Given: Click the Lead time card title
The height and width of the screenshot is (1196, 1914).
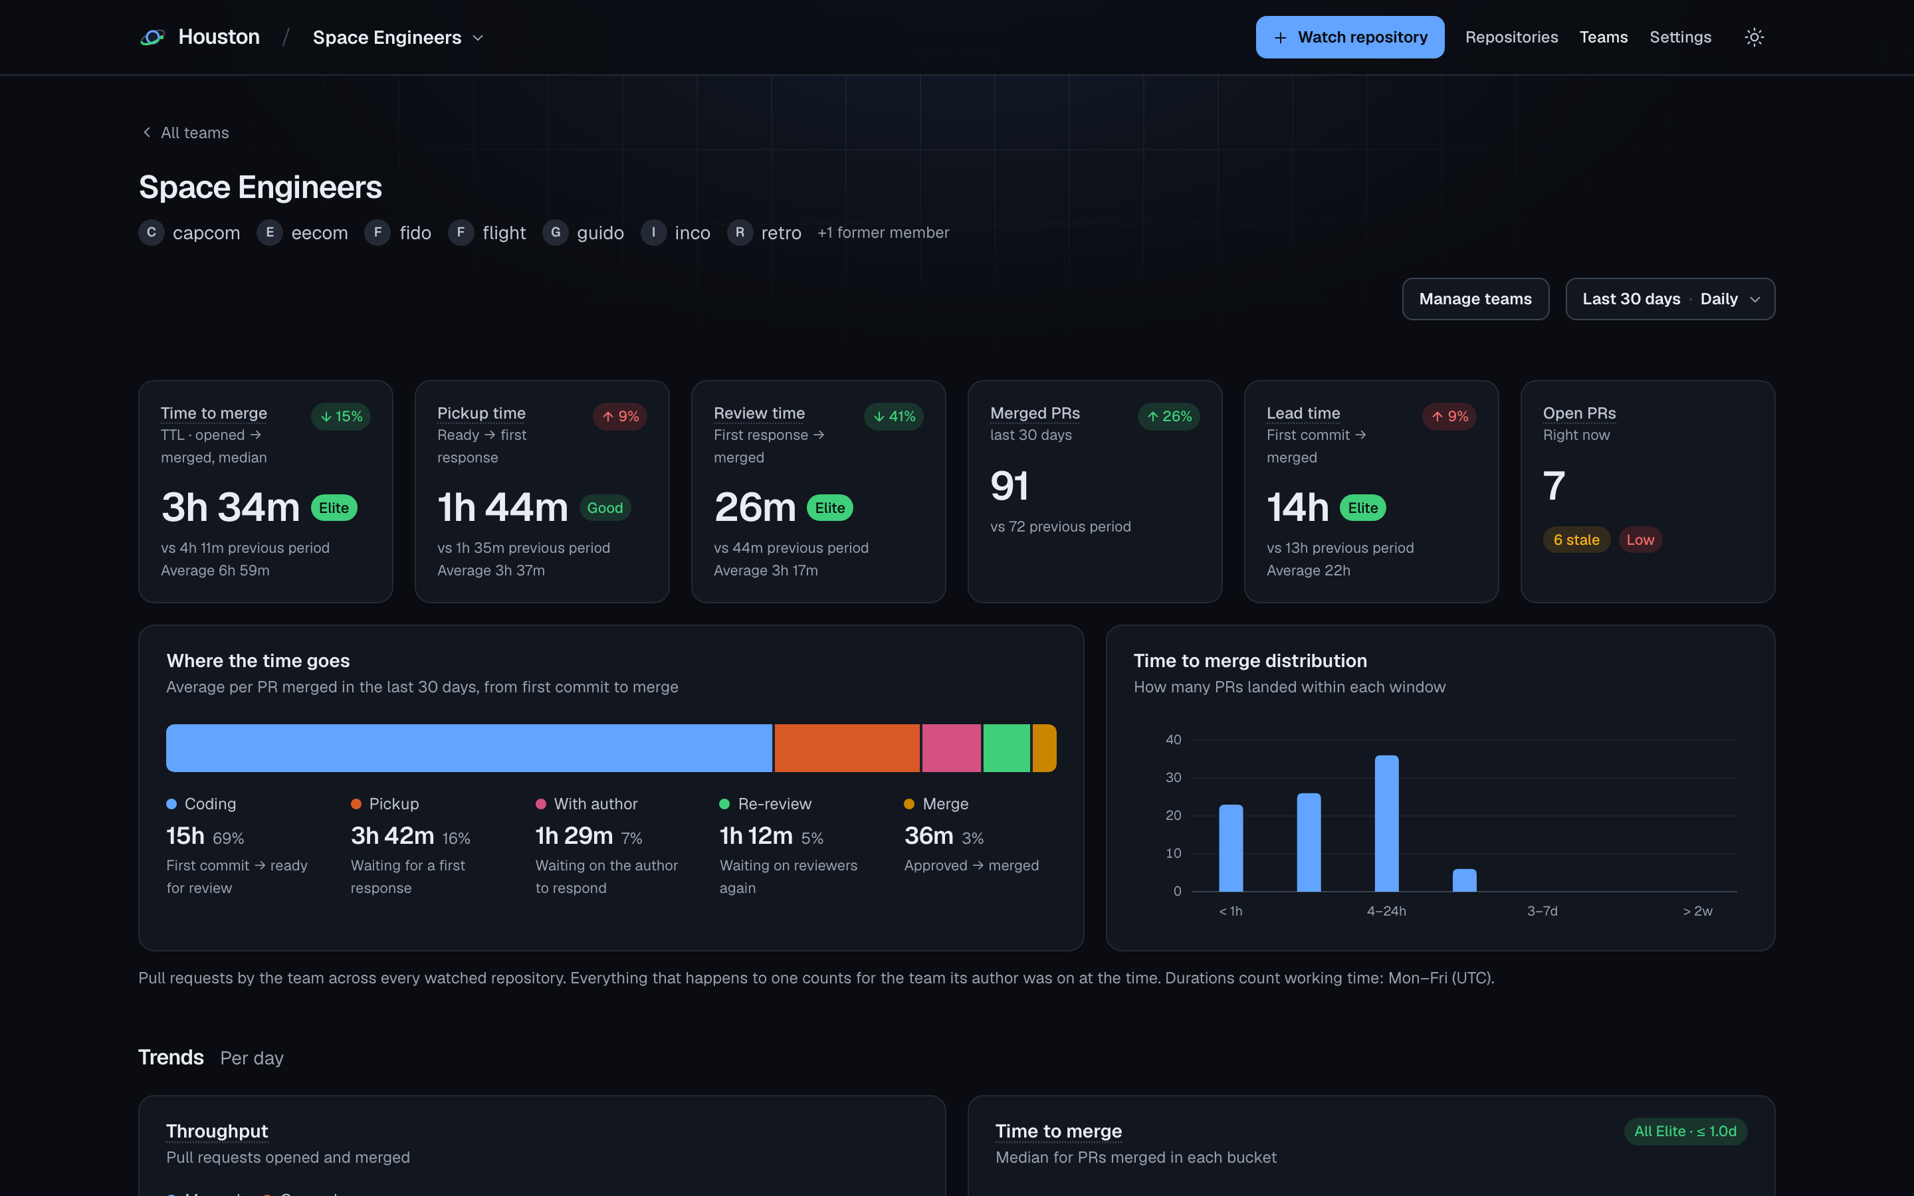Looking at the screenshot, I should pos(1303,413).
